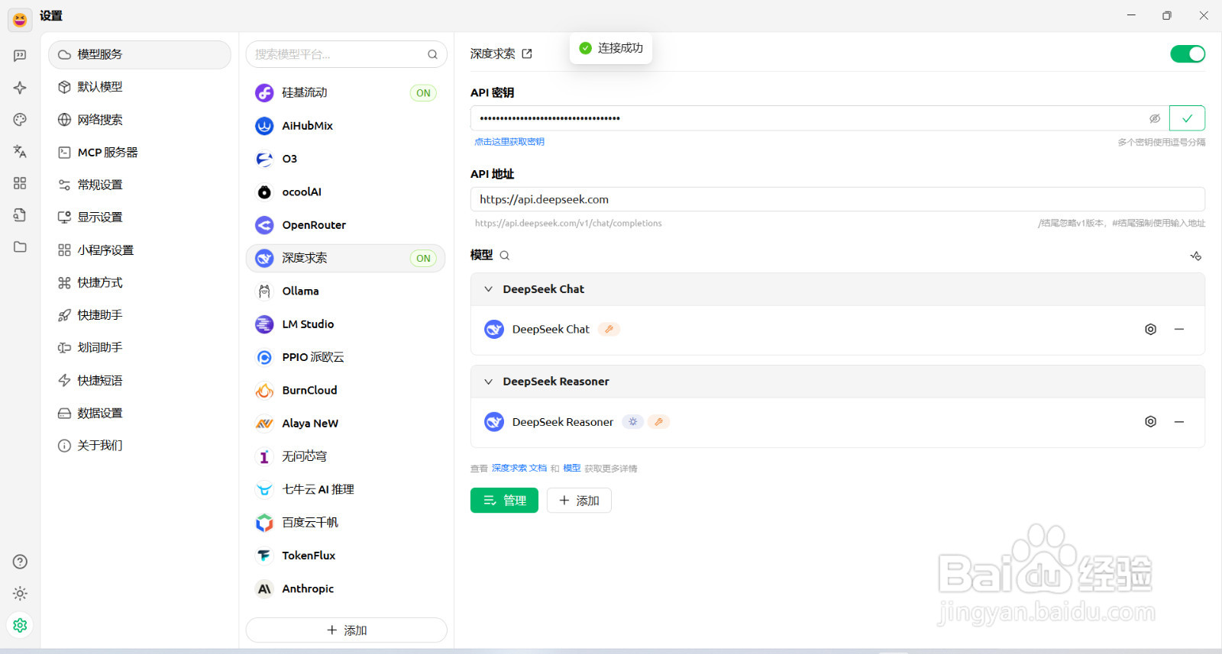Click the green 管理 button
The width and height of the screenshot is (1222, 654).
[504, 501]
